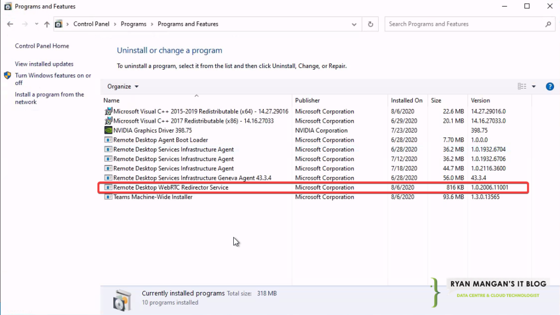This screenshot has height=315, width=560.
Task: Sort by the Name column header
Action: coord(197,100)
